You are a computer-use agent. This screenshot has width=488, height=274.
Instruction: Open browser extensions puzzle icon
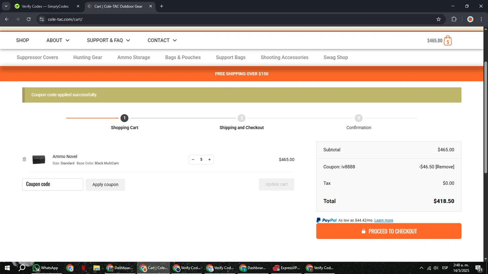454,19
